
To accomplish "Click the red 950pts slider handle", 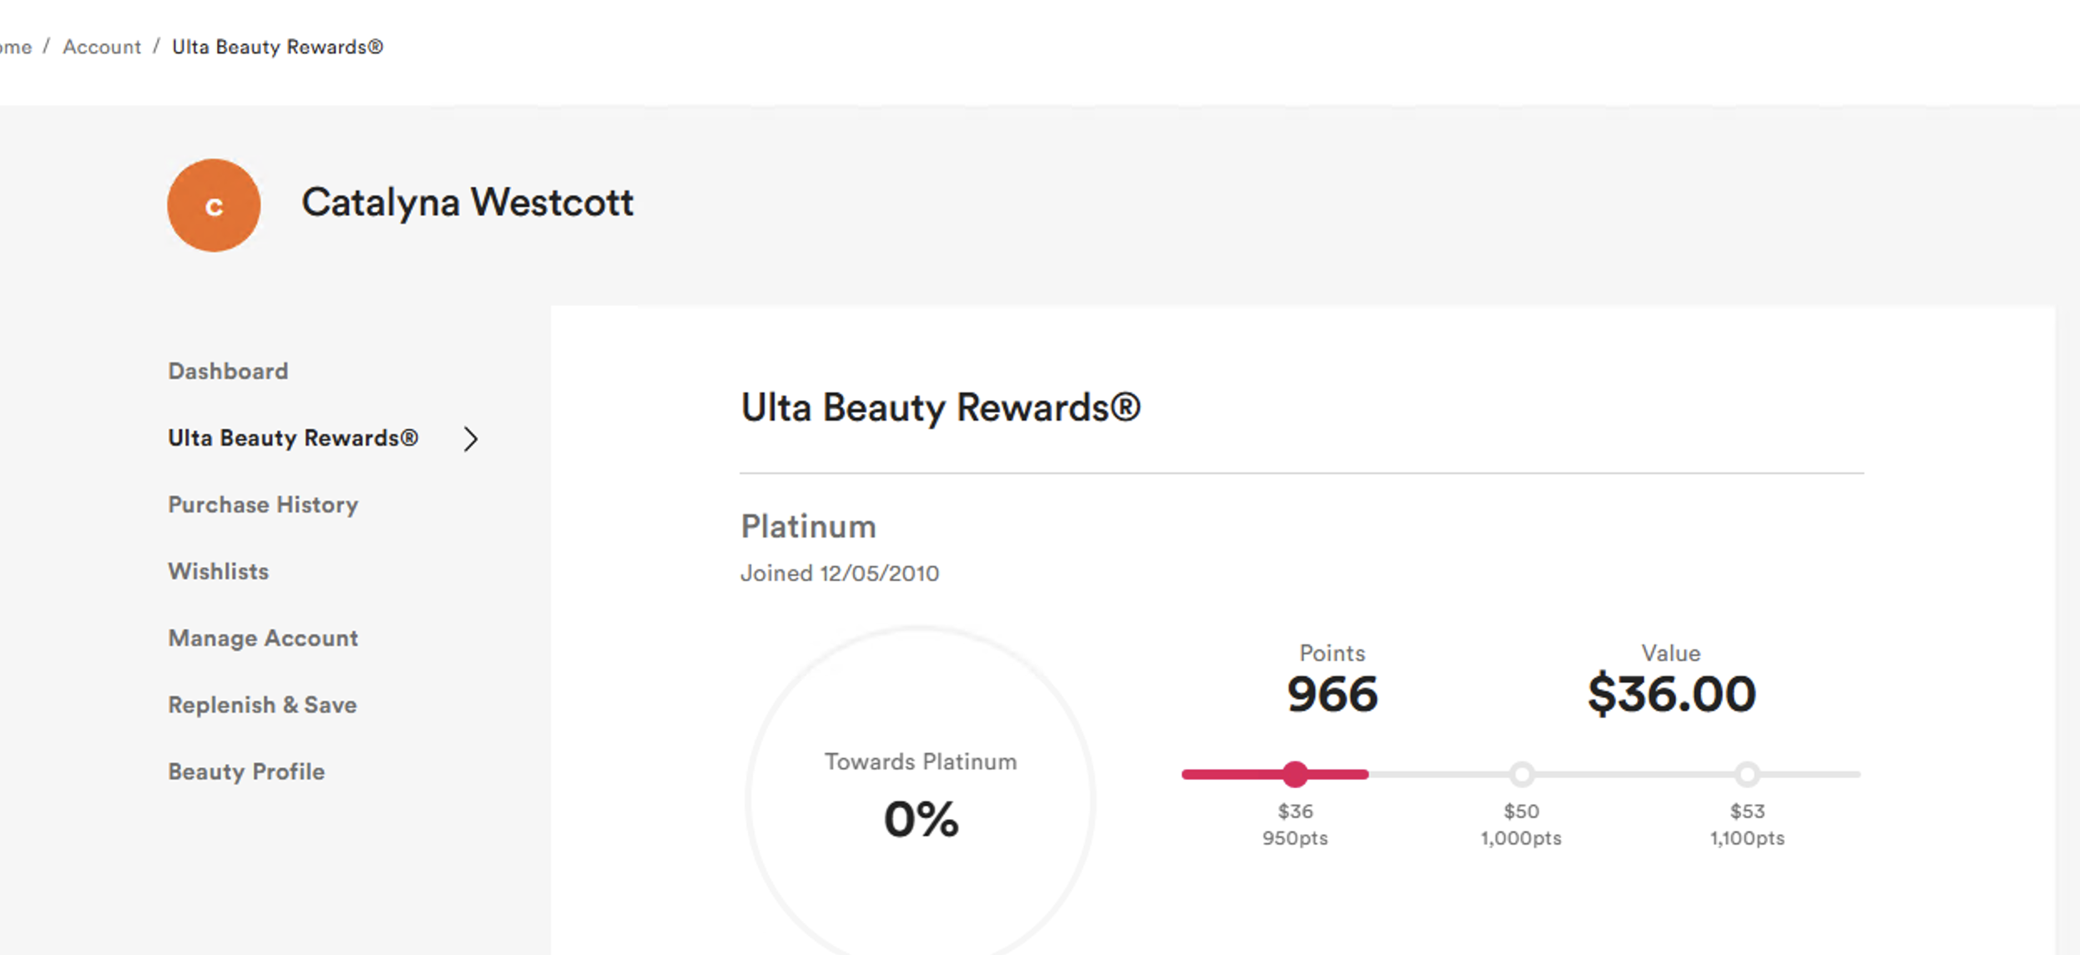I will (1295, 775).
